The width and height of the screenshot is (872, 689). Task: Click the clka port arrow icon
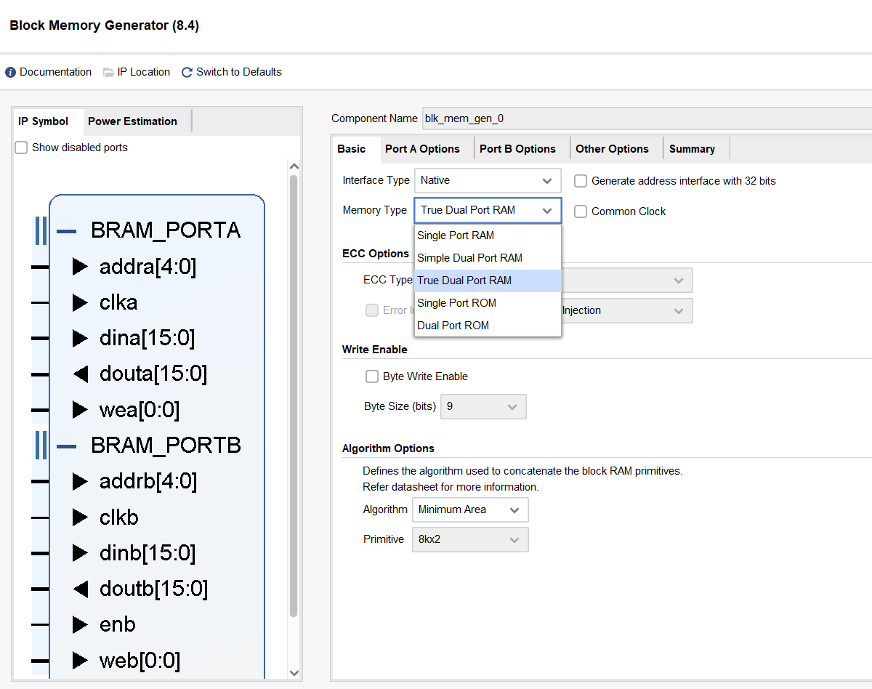pos(81,302)
